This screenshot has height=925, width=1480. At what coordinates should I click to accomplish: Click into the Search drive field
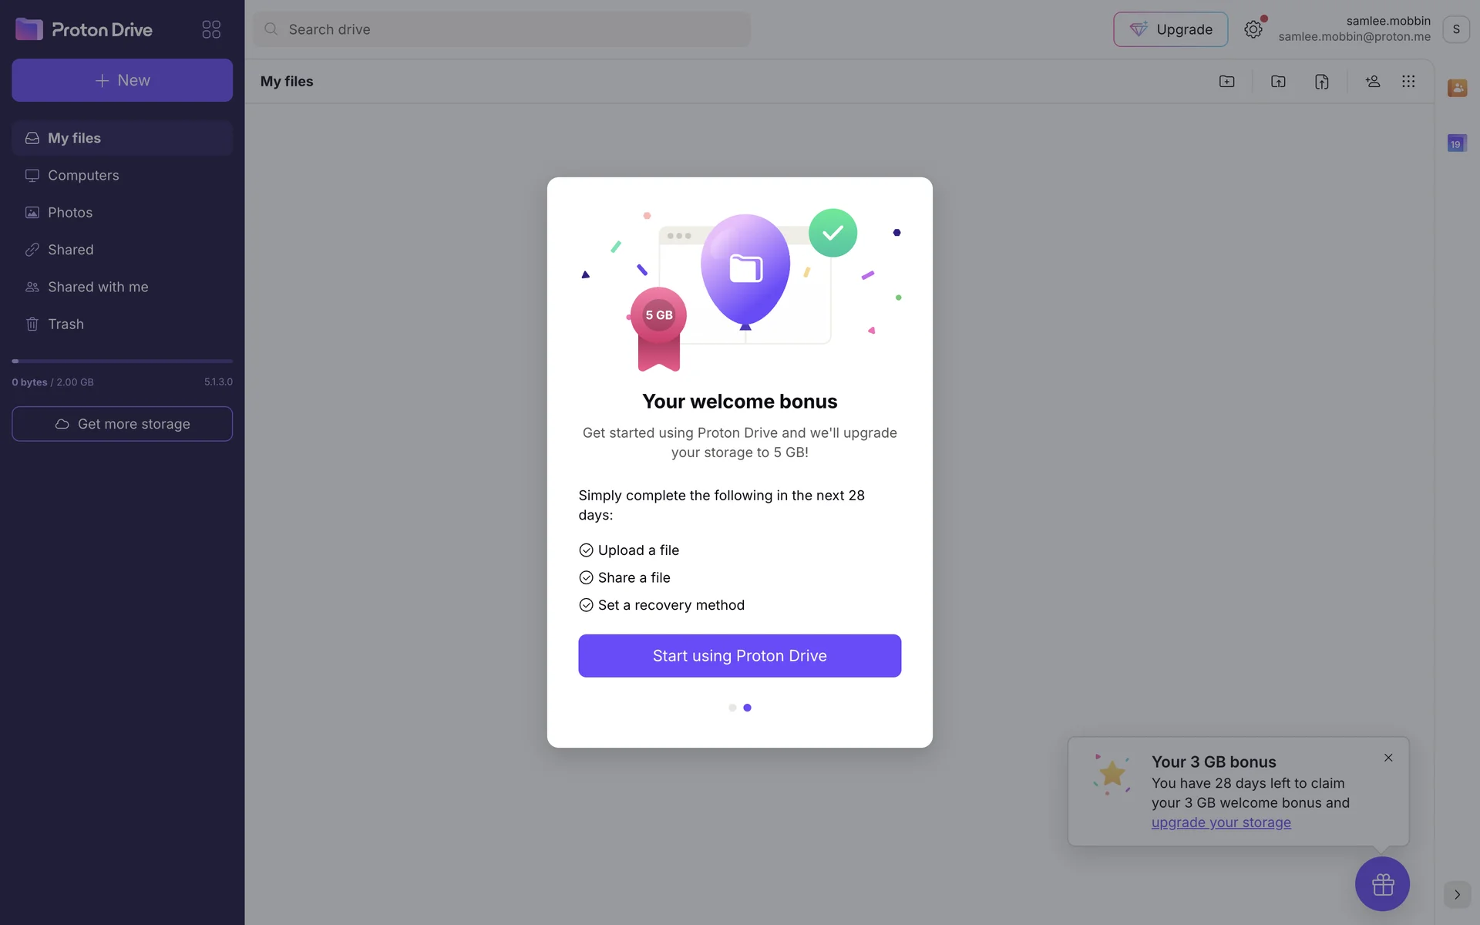pos(501,29)
